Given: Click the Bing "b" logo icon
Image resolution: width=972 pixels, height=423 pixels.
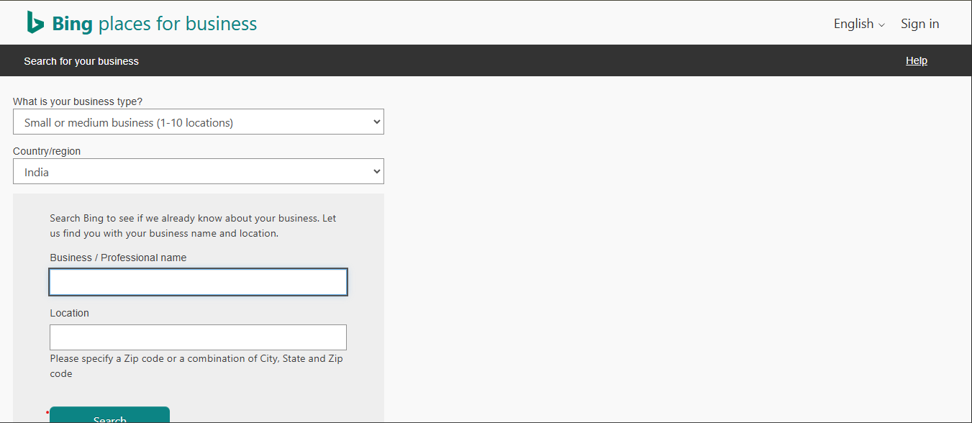Looking at the screenshot, I should coord(35,22).
